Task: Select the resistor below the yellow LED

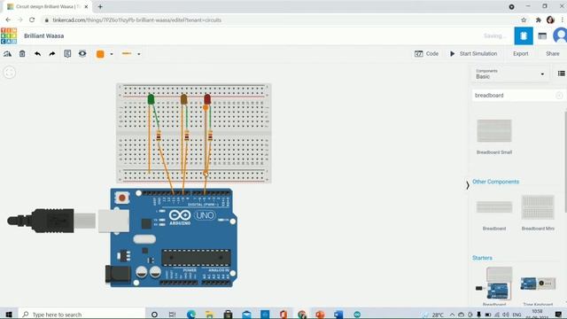Action: pos(187,136)
